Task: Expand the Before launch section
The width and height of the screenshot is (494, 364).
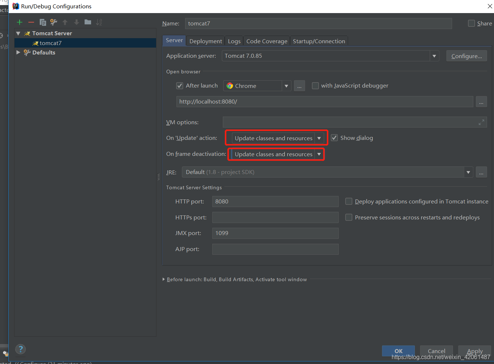Action: tap(164, 279)
